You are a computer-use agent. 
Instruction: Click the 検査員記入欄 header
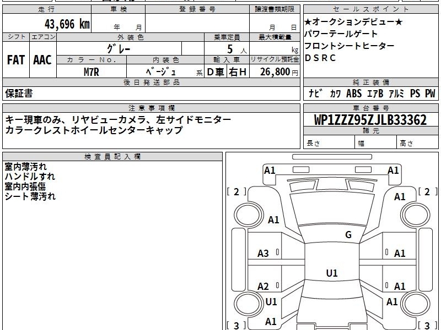pos(112,157)
